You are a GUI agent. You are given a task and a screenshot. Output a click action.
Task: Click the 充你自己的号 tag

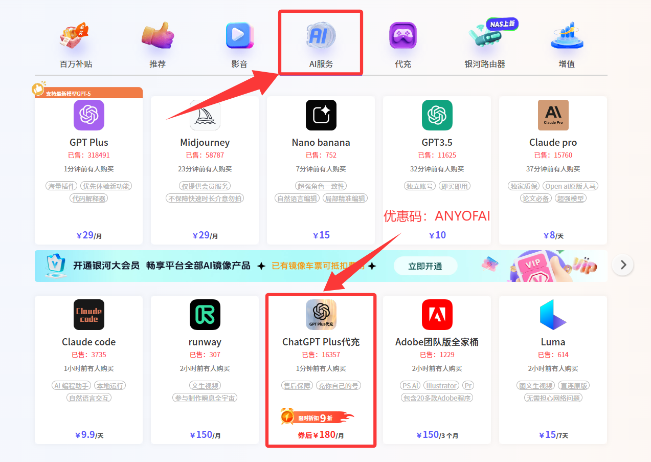pos(339,386)
